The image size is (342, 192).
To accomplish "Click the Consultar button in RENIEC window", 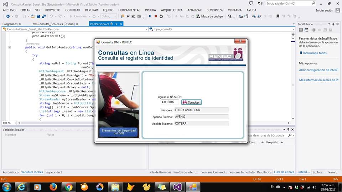I will click(x=192, y=102).
